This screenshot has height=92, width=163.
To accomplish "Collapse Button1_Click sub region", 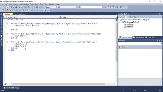I will [x=7, y=34].
